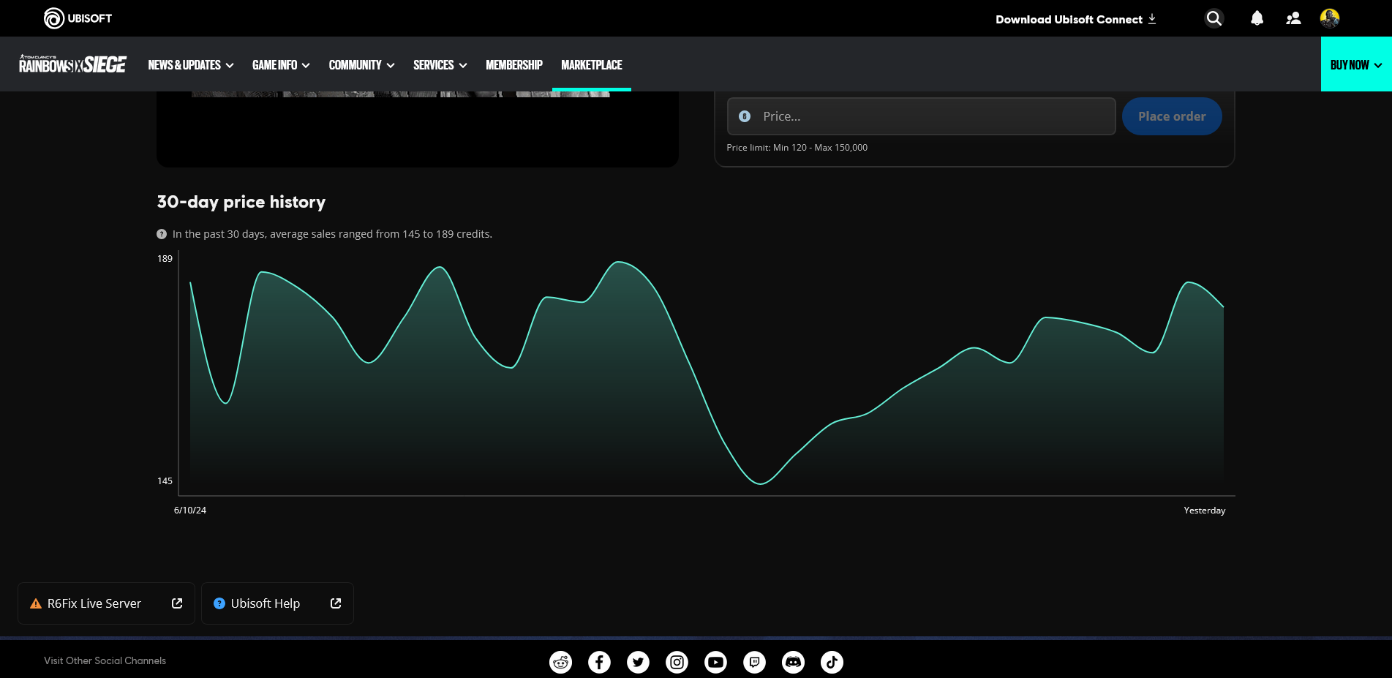Open the Rainbow Six Siege logo
This screenshot has width=1392, height=678.
click(72, 64)
